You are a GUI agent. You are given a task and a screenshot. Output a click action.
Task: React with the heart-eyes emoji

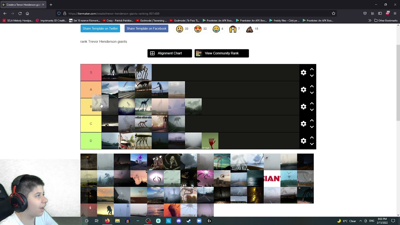pos(198,29)
